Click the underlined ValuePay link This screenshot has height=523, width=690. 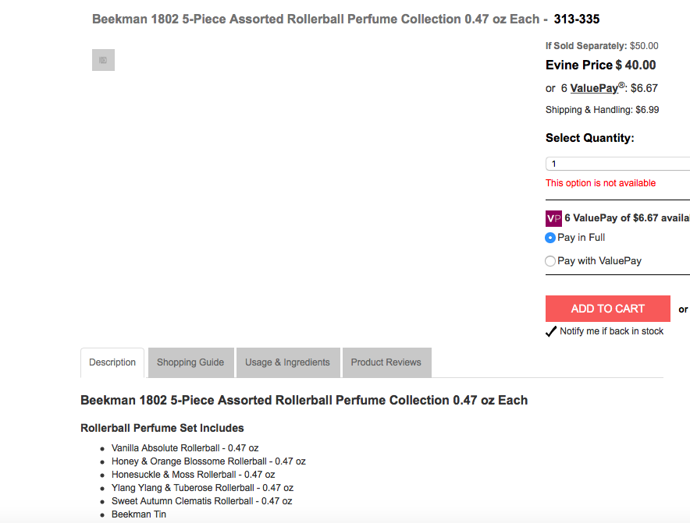point(596,88)
